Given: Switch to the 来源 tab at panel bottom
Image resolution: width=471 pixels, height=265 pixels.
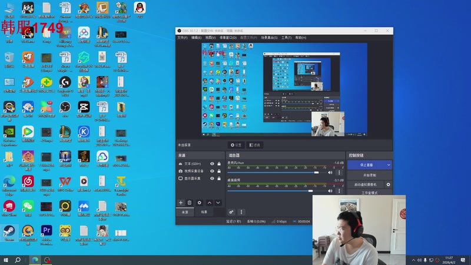Looking at the screenshot, I should tap(185, 212).
